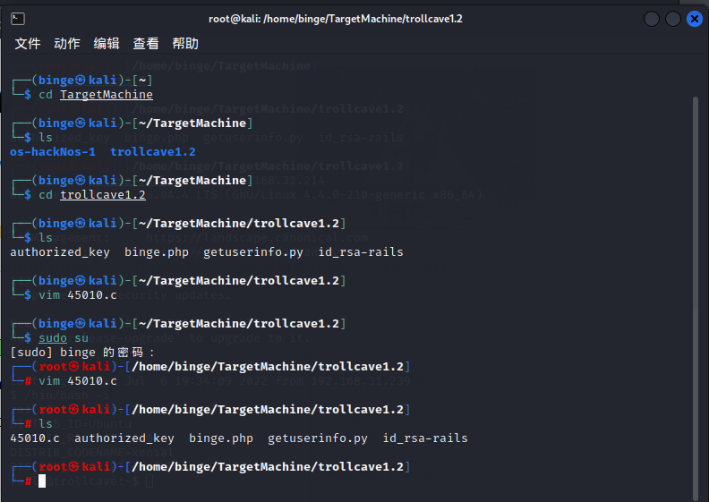Open the 编辑 menu
The height and width of the screenshot is (502, 709).
pos(107,43)
